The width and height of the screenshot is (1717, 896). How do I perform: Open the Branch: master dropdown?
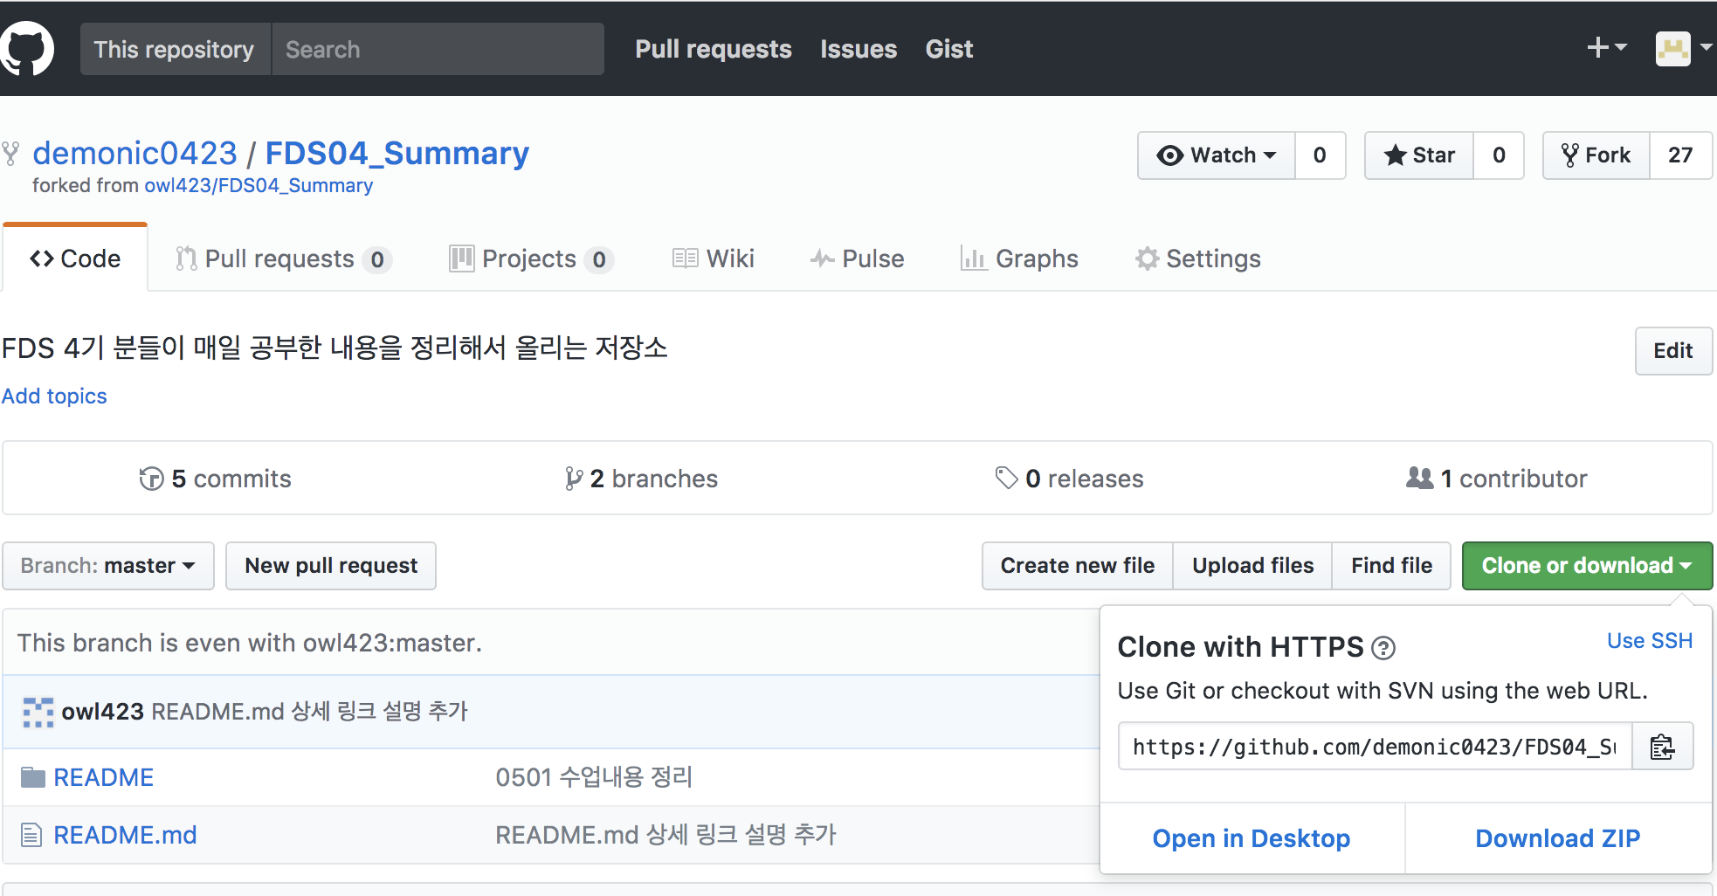click(x=108, y=566)
